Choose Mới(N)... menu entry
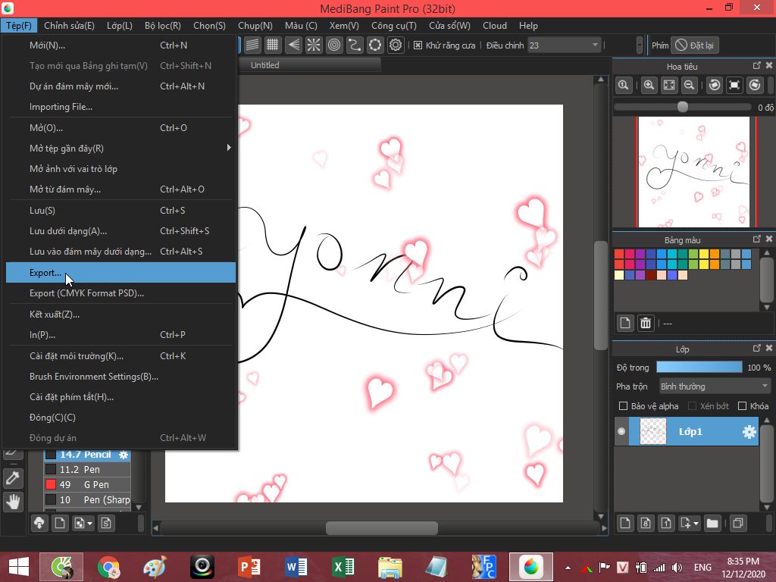The width and height of the screenshot is (776, 582). (x=120, y=45)
